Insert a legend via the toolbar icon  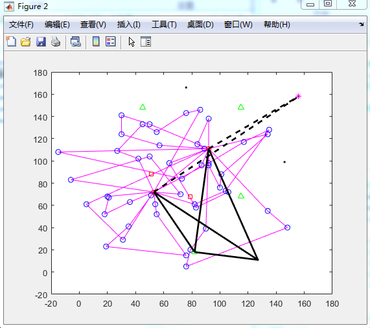coord(110,41)
